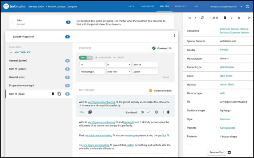Jump to the first data record
Screen dimensions: 254x158
pos(189,18)
